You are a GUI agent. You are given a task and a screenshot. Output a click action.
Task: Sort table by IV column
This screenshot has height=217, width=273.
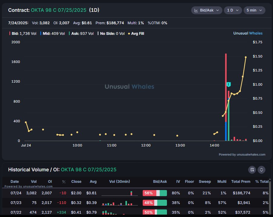[178, 182]
